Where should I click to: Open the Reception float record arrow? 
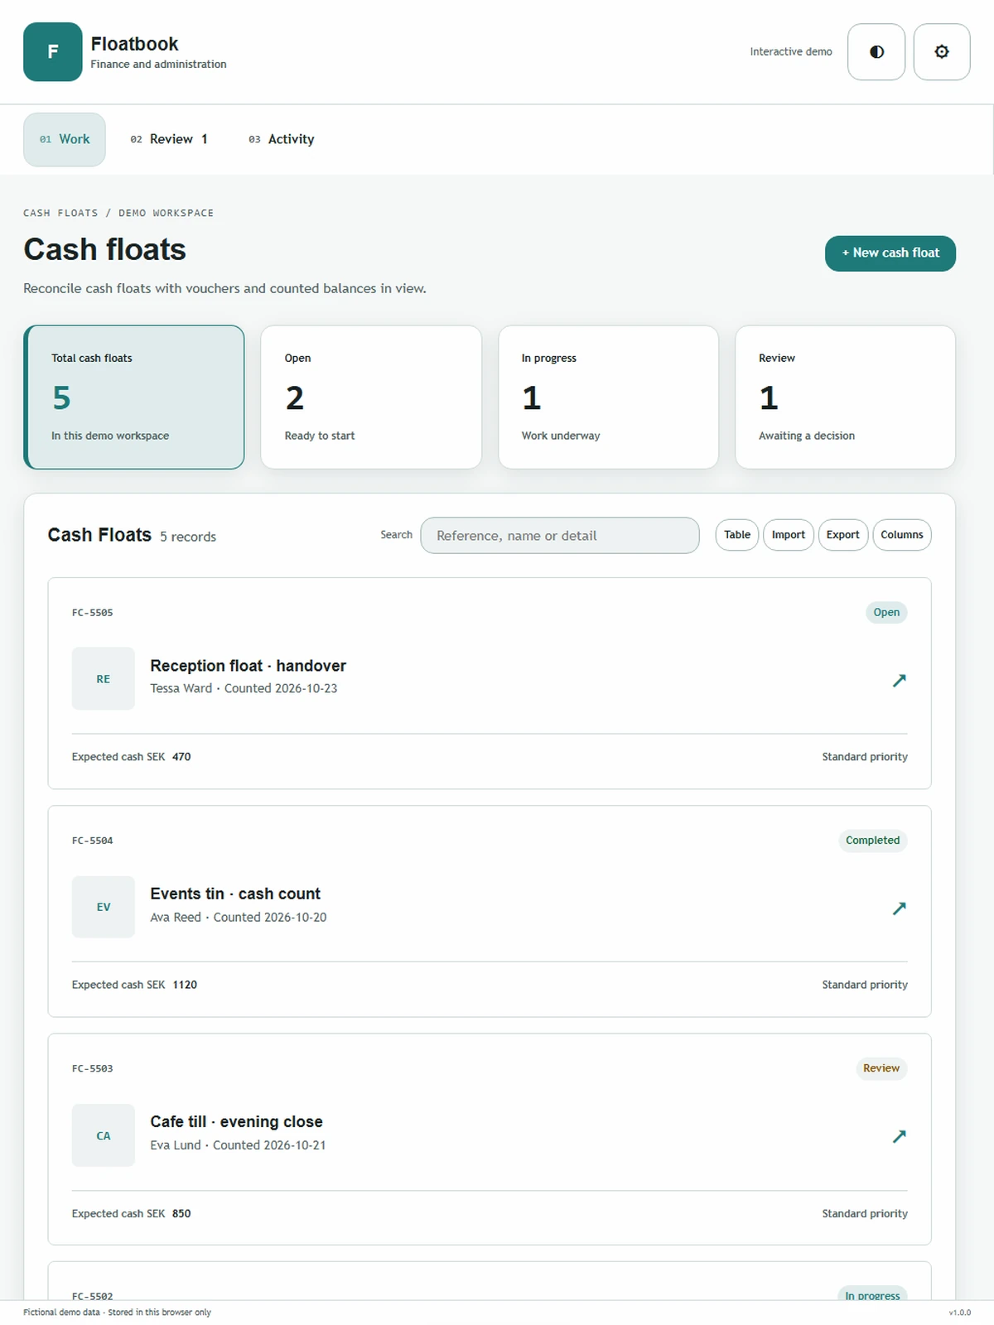[x=899, y=680]
